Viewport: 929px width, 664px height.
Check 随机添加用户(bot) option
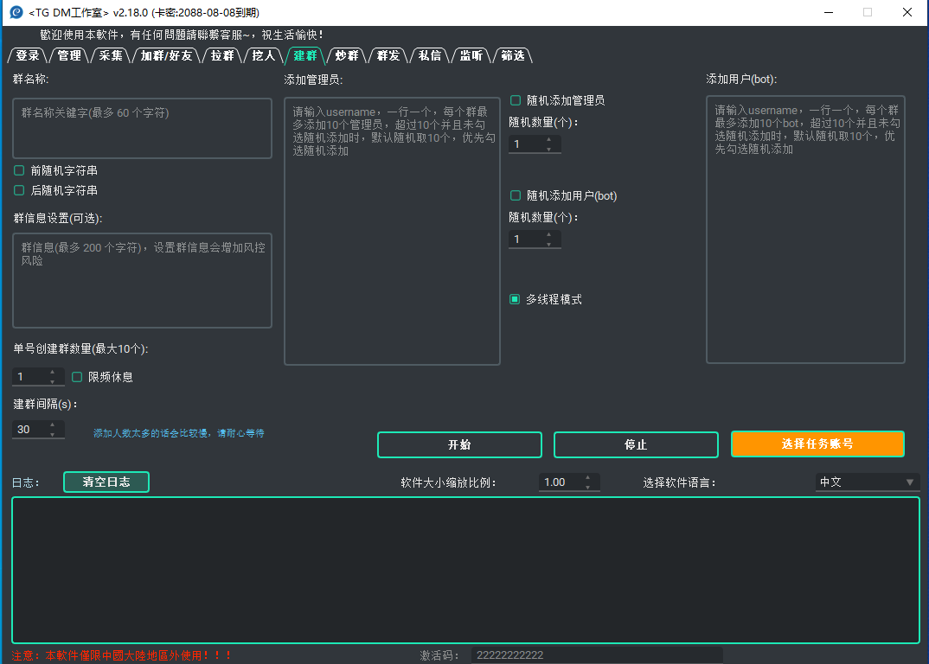(x=516, y=195)
